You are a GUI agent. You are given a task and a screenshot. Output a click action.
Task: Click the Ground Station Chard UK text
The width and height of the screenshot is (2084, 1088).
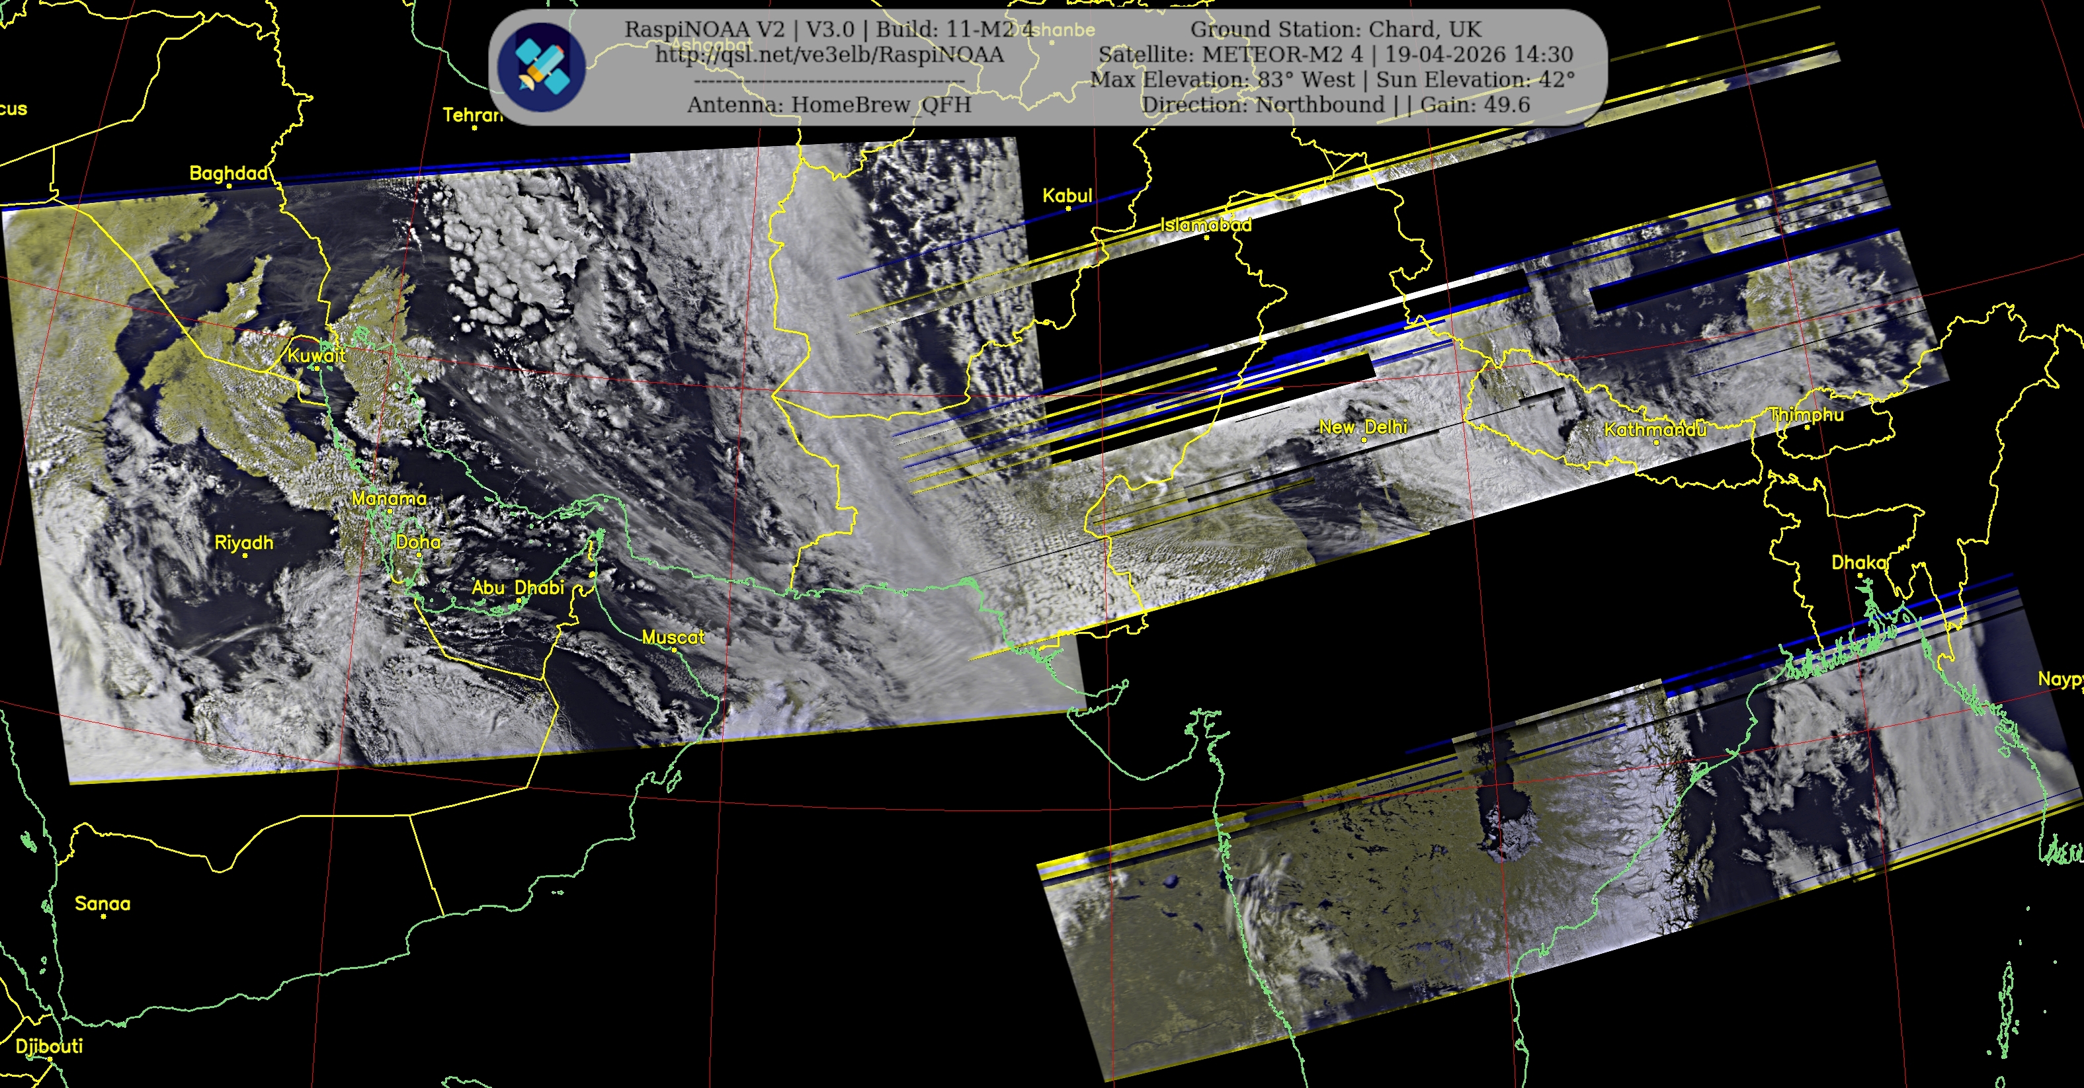tap(1336, 30)
